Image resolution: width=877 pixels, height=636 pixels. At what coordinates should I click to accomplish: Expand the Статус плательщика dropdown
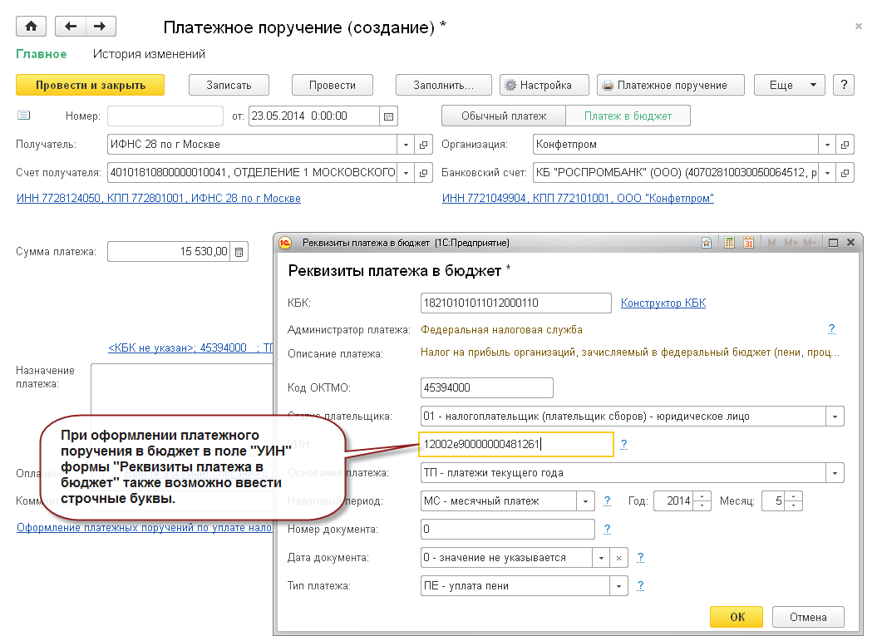pyautogui.click(x=835, y=416)
